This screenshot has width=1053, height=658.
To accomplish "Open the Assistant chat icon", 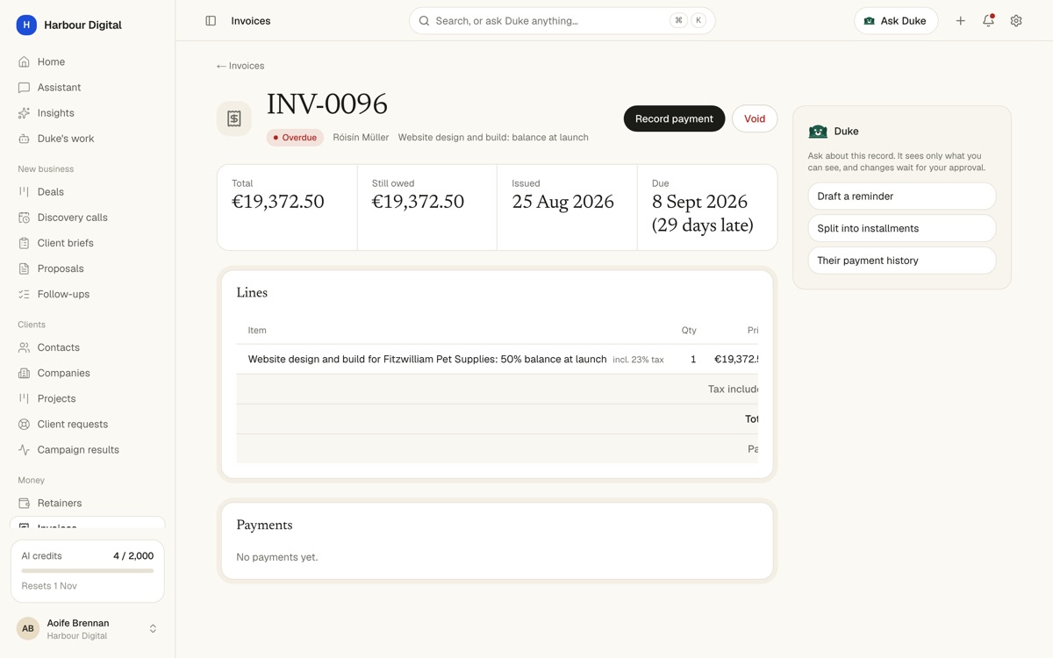I will point(24,88).
